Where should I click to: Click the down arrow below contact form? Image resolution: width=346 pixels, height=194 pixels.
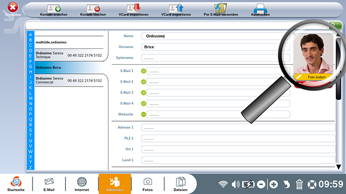point(339,167)
